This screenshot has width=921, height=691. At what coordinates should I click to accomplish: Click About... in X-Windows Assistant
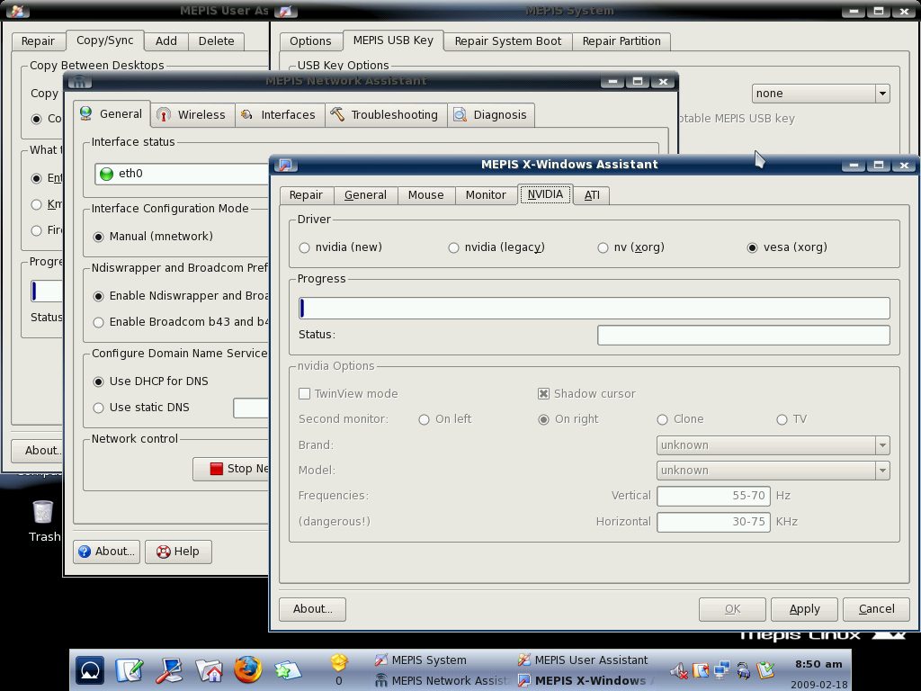312,609
